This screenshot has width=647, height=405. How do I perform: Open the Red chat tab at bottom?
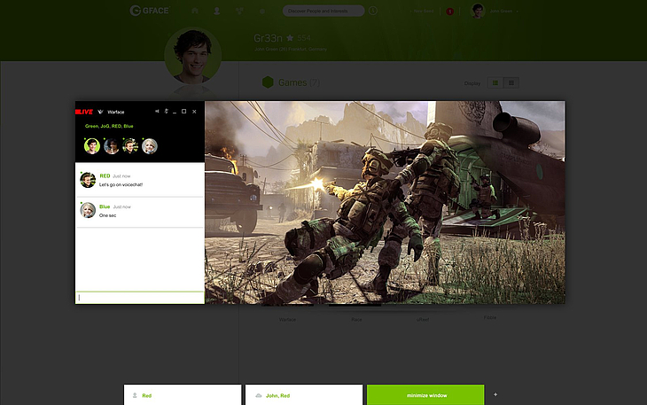183,395
